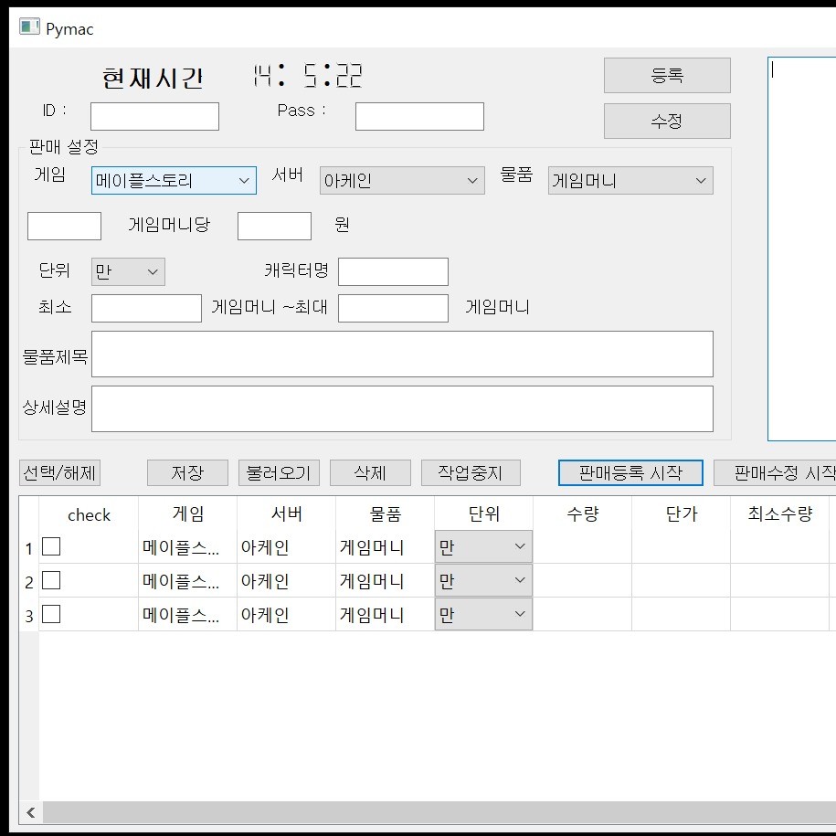Click the 선택/해제 button
The width and height of the screenshot is (836, 836).
pos(59,472)
